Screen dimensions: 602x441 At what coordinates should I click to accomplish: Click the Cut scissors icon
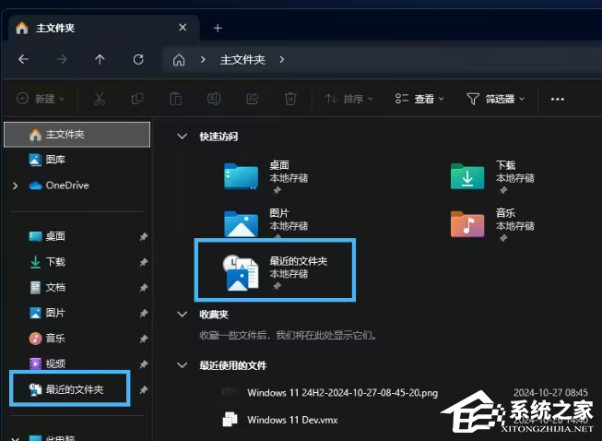point(99,99)
